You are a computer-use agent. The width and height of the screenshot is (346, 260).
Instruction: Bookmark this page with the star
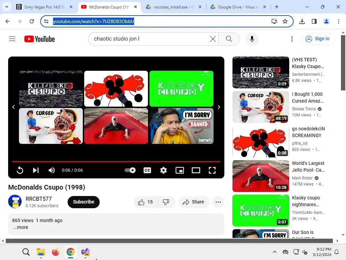tap(285, 21)
